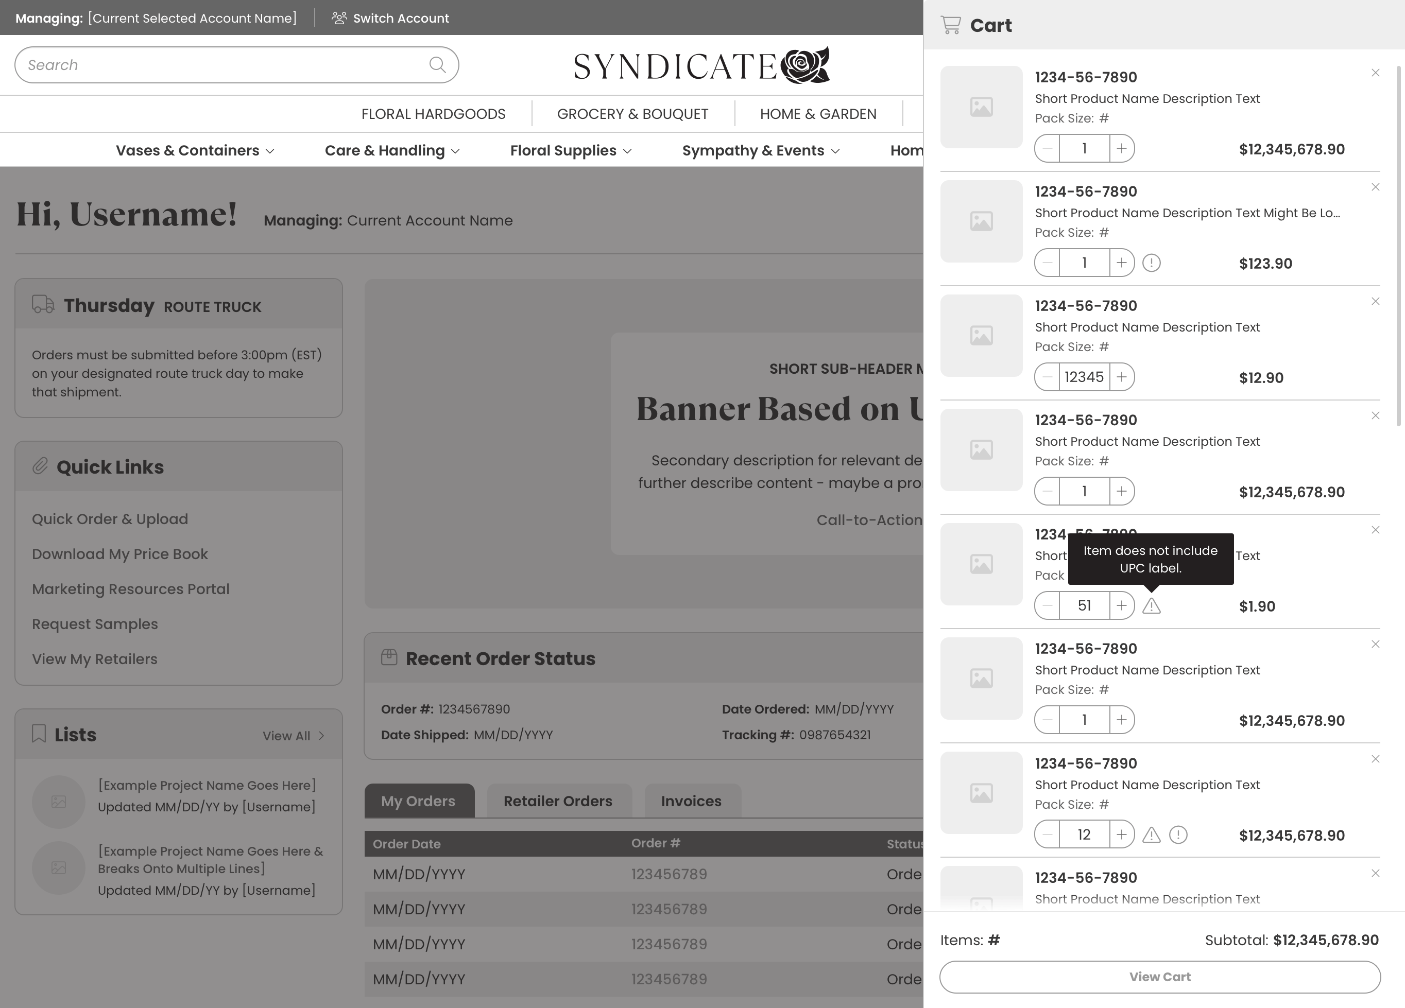The width and height of the screenshot is (1405, 1008).
Task: Open Request Samples link
Action: click(x=95, y=624)
